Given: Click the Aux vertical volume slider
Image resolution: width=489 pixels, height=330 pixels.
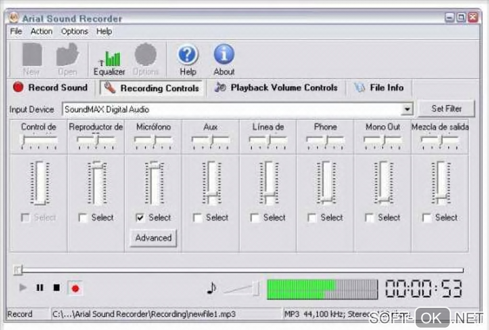Looking at the screenshot, I should click(211, 183).
